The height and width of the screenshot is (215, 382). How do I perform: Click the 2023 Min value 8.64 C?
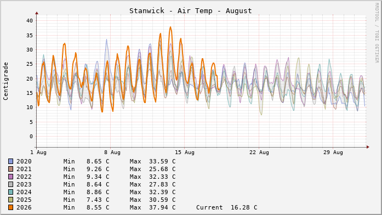point(98,184)
